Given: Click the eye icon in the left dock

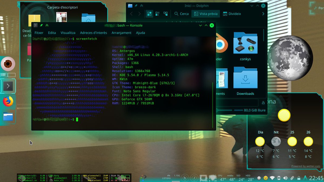Looking at the screenshot, I should tap(8, 64).
